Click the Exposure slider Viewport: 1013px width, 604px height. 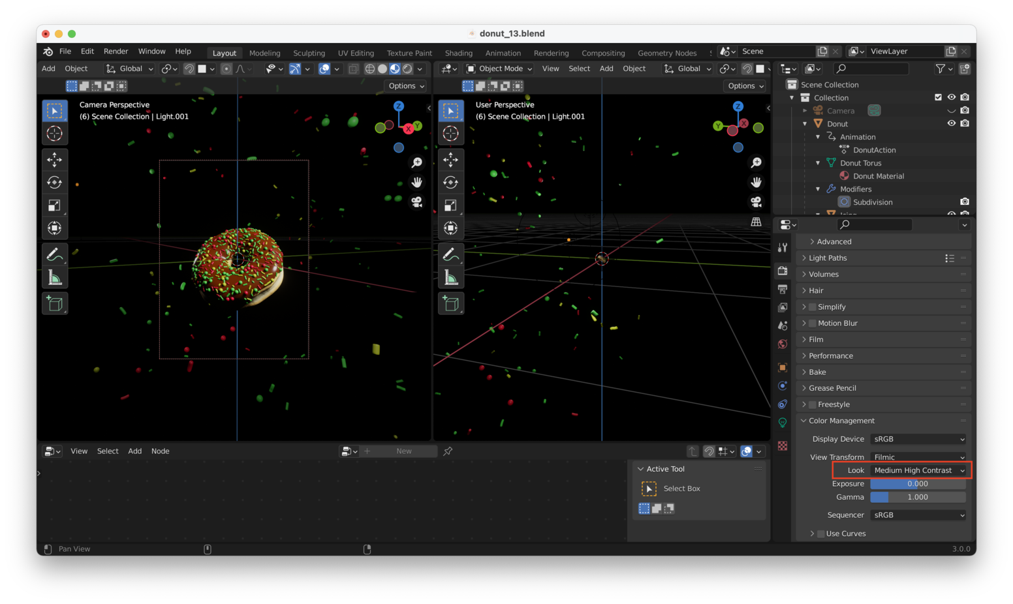click(918, 484)
